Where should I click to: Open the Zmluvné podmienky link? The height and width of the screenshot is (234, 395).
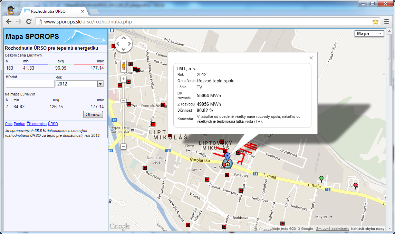pos(333,229)
